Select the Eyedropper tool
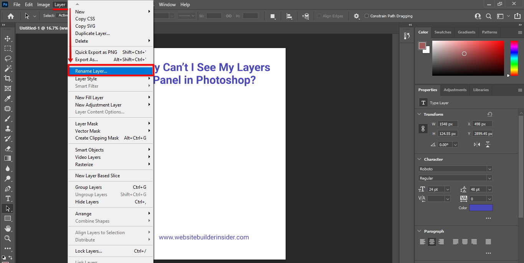 (x=8, y=99)
